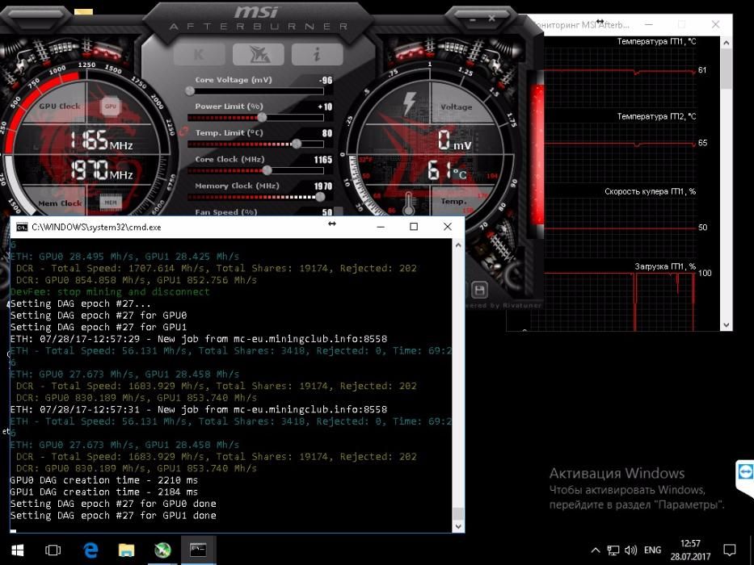754x565 pixels.
Task: Click the Core Clock slider handle
Action: [x=267, y=170]
